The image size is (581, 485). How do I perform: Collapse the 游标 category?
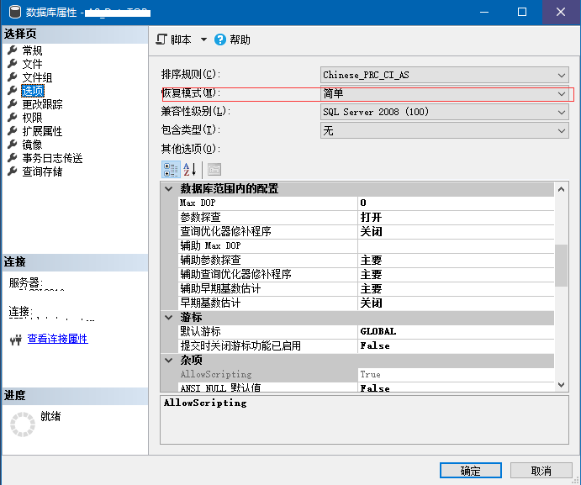169,318
